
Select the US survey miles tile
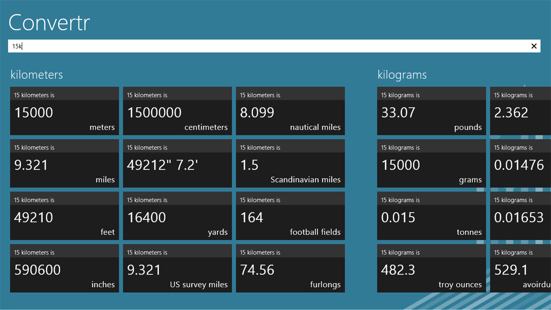(177, 268)
